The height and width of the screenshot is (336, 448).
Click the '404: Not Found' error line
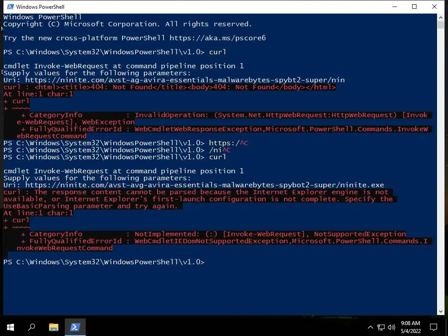pos(170,87)
